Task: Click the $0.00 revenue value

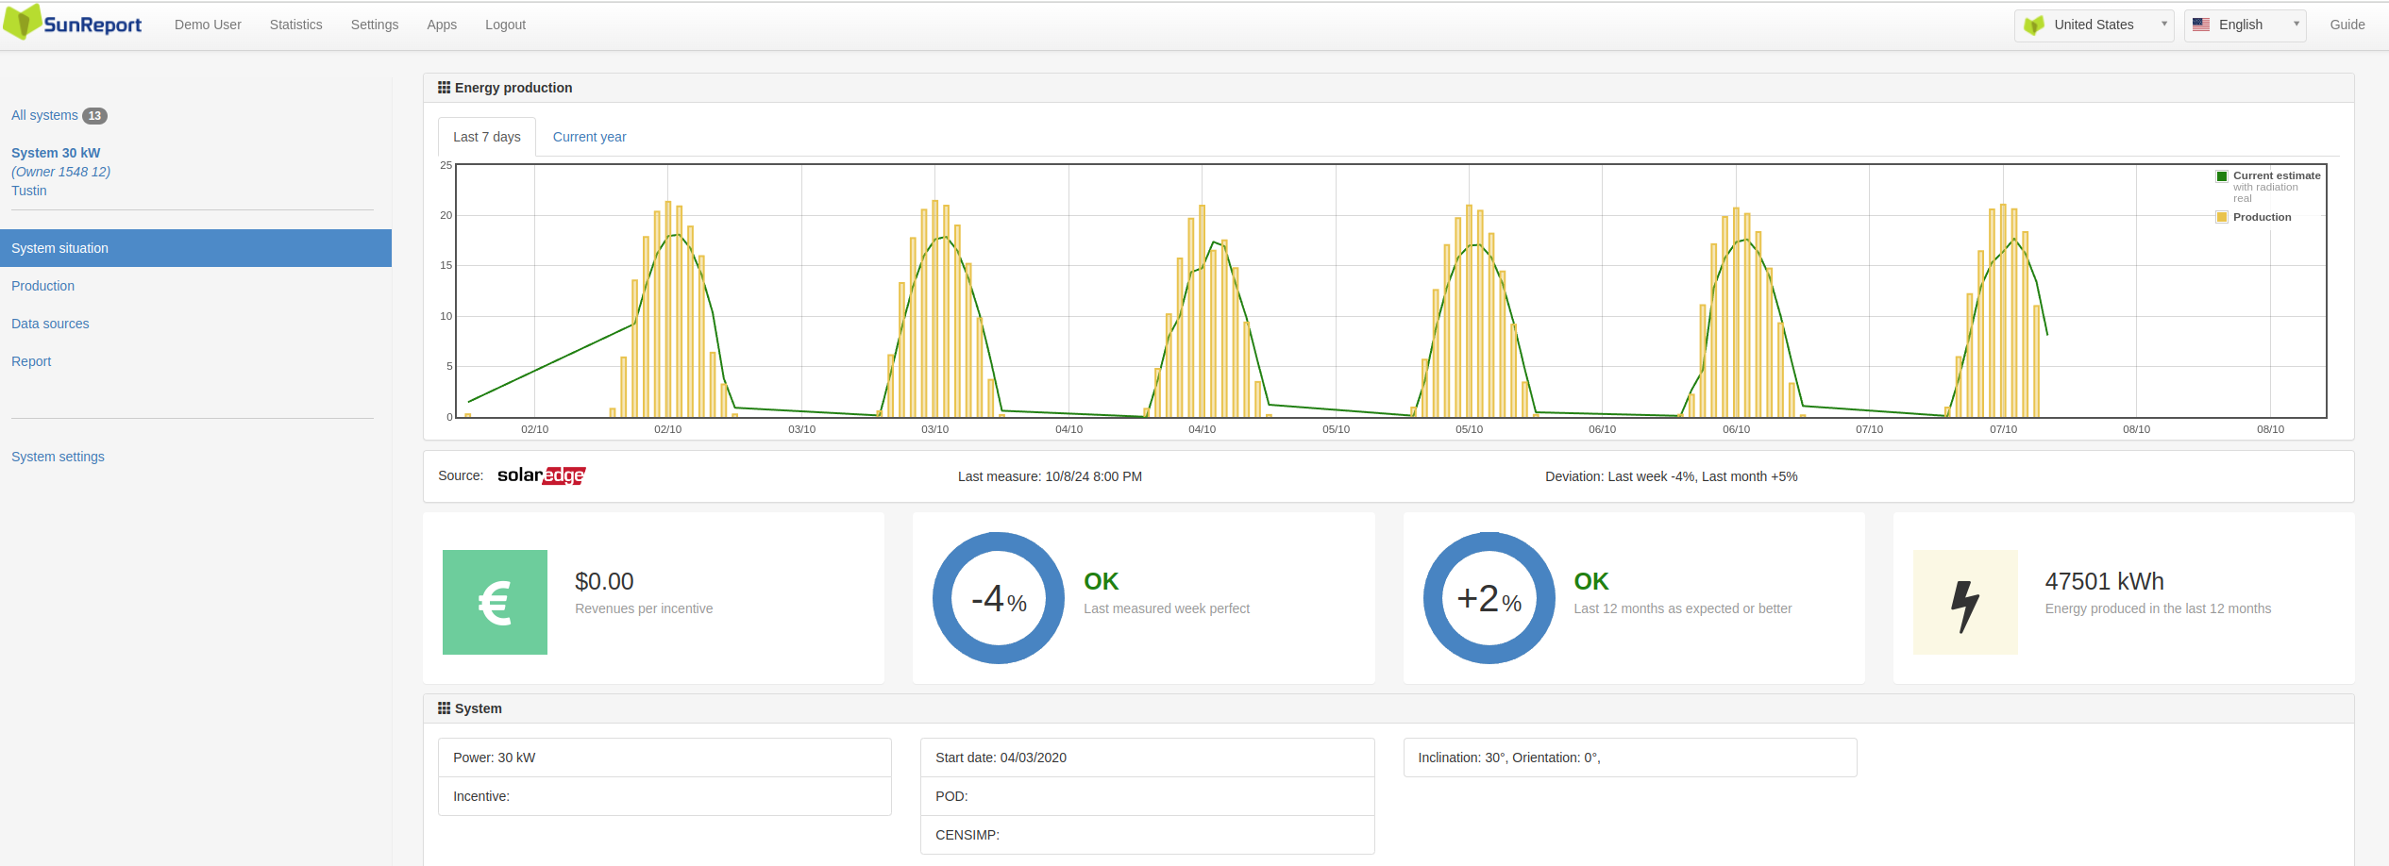Action: (604, 581)
